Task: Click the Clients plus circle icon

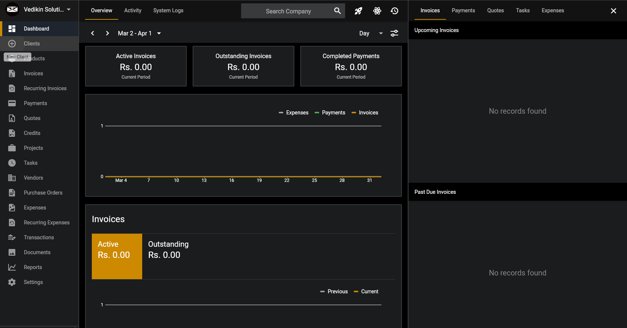Action: [x=12, y=44]
